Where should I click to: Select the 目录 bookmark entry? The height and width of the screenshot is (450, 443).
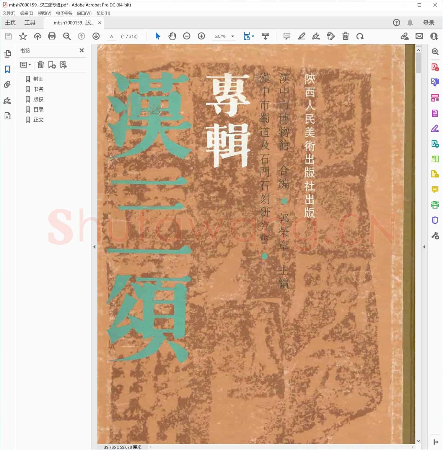coord(39,109)
